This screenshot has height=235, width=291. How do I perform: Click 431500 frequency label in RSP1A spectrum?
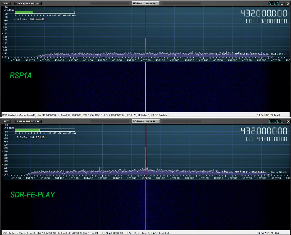click(74, 60)
